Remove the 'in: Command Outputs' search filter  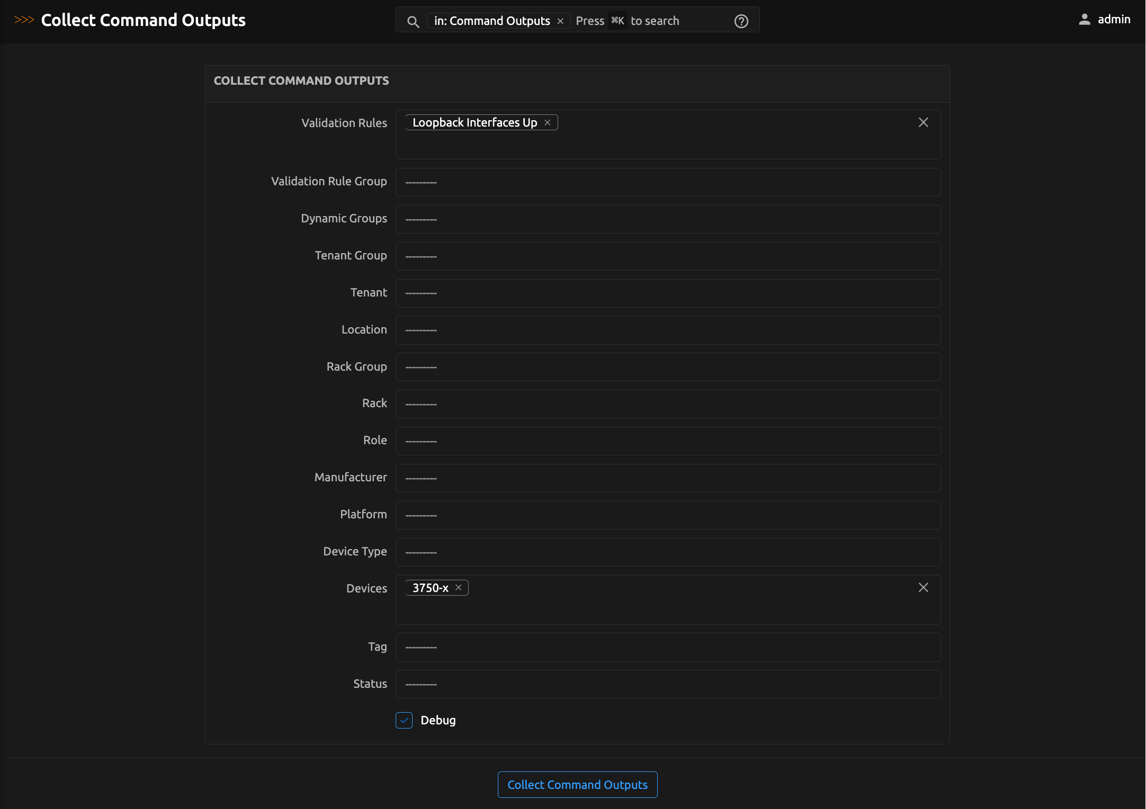click(x=560, y=21)
